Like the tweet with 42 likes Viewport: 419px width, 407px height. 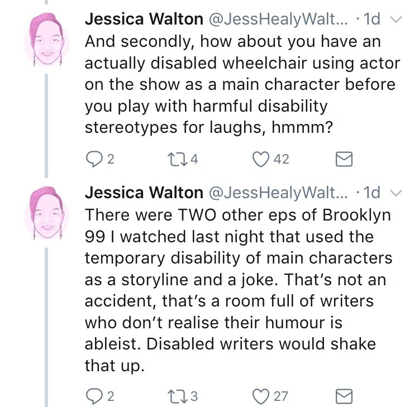click(261, 160)
